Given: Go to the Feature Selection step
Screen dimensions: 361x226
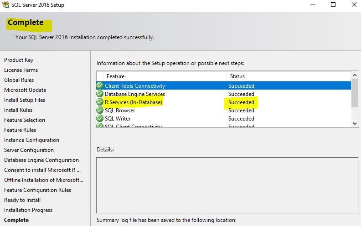Looking at the screenshot, I should pos(25,120).
